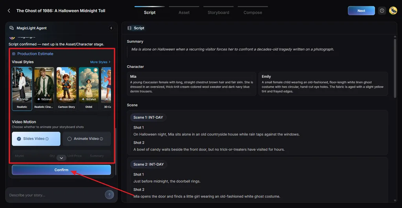Open the user avatar profile
402x208 pixels.
pyautogui.click(x=393, y=11)
